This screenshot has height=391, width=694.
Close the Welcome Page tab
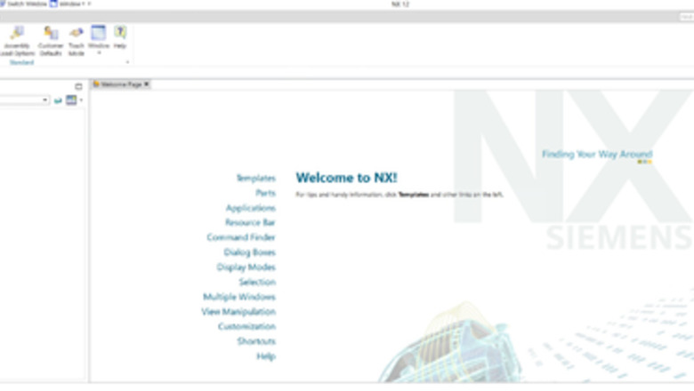pos(147,84)
